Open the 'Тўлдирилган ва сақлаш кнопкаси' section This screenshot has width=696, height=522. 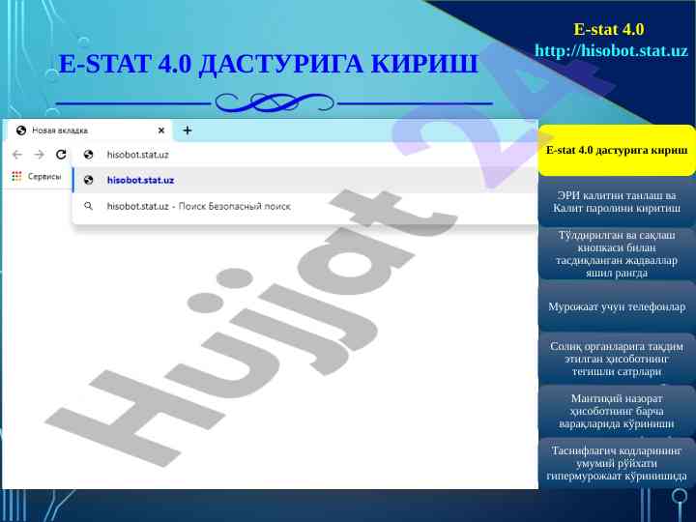617,254
